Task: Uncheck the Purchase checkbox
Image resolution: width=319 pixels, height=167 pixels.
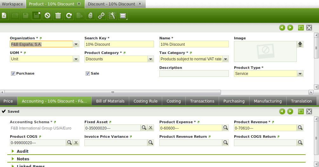Action: (x=13, y=73)
